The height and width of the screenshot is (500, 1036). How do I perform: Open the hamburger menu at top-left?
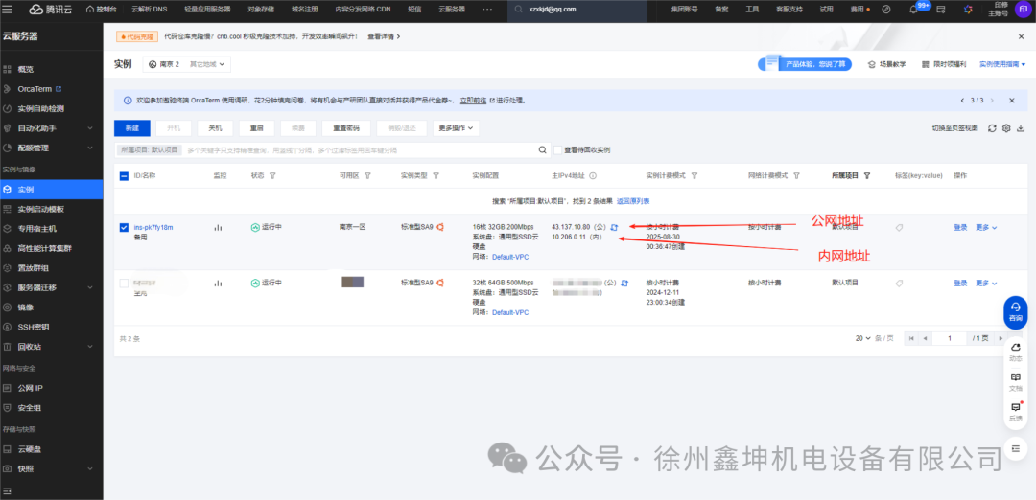click(x=8, y=10)
